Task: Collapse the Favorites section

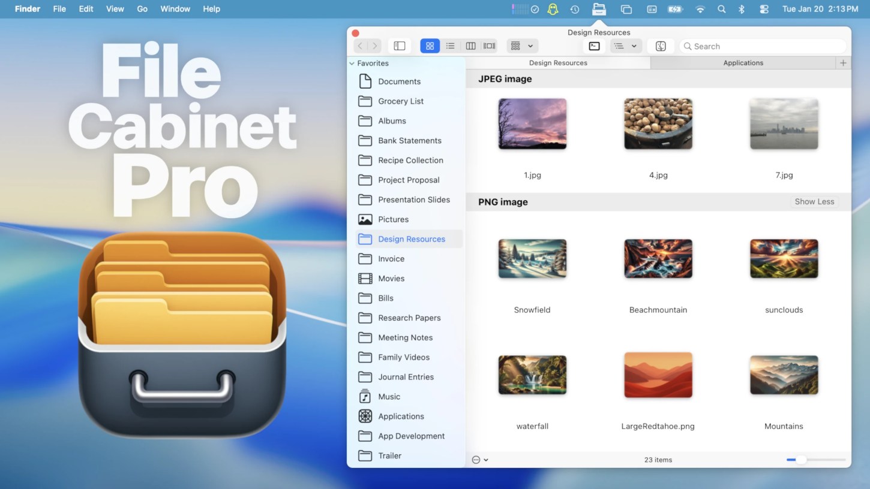Action: [351, 63]
